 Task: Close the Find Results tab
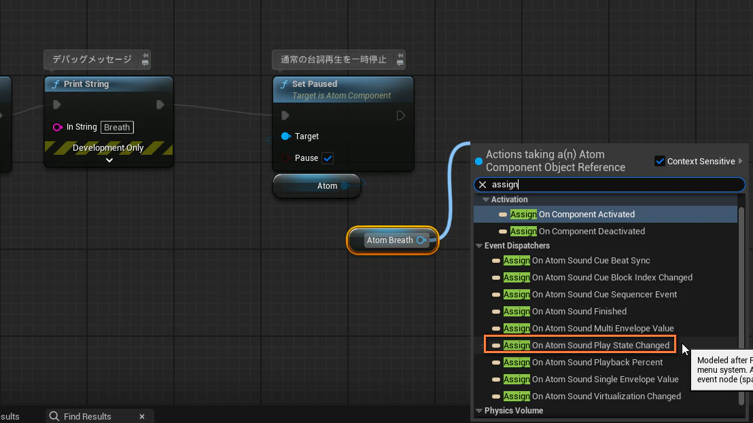point(141,416)
